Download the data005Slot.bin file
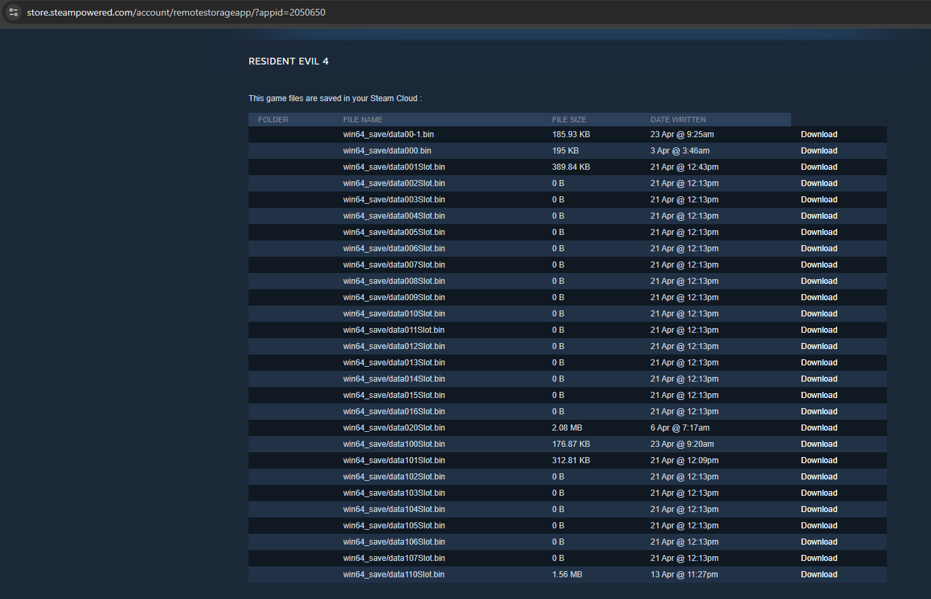Image resolution: width=931 pixels, height=599 pixels. click(x=819, y=232)
